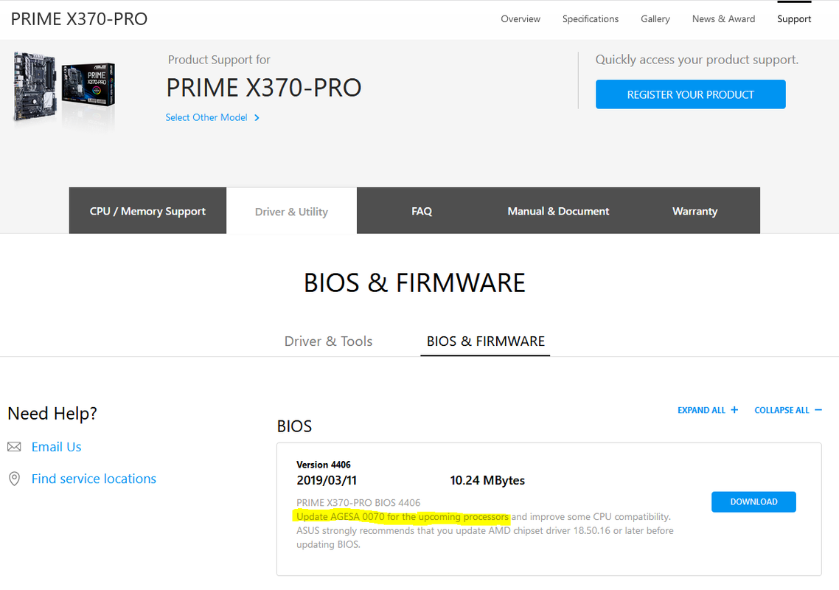Click map pin icon for service locations
The image size is (839, 590).
click(15, 479)
